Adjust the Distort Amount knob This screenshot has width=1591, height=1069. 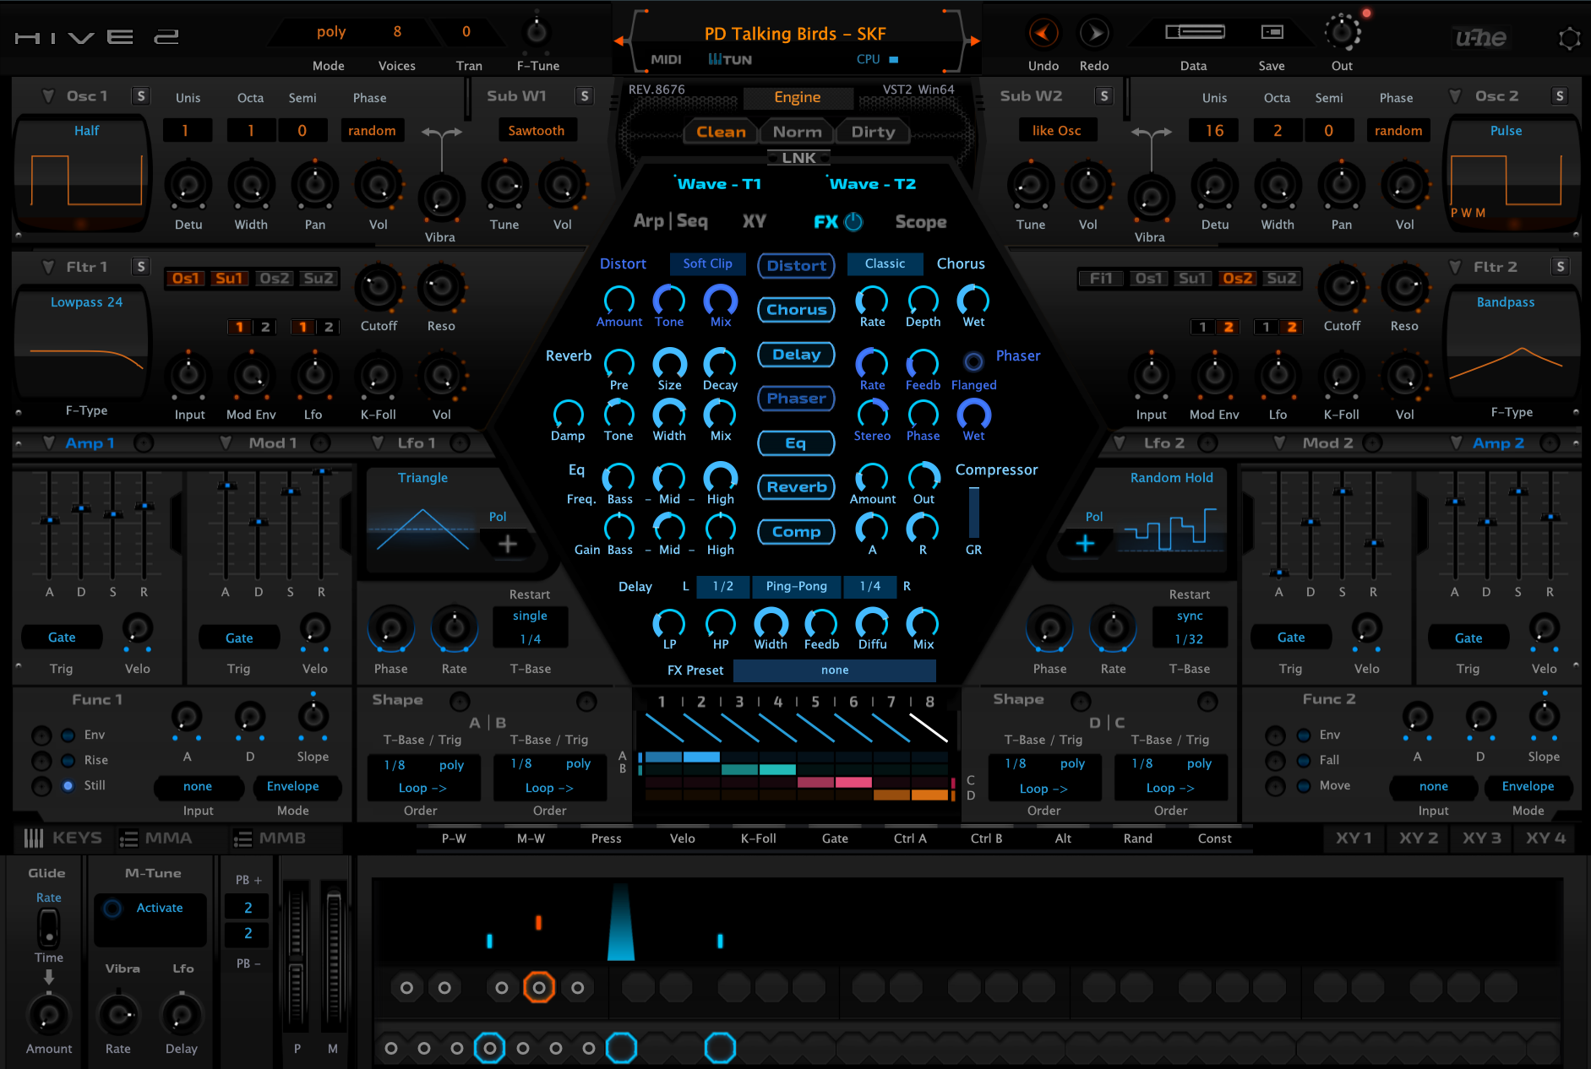pos(618,300)
